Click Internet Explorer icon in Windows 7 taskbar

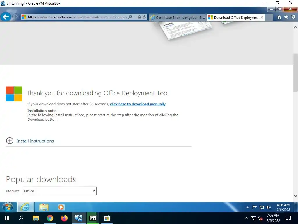click(25, 207)
